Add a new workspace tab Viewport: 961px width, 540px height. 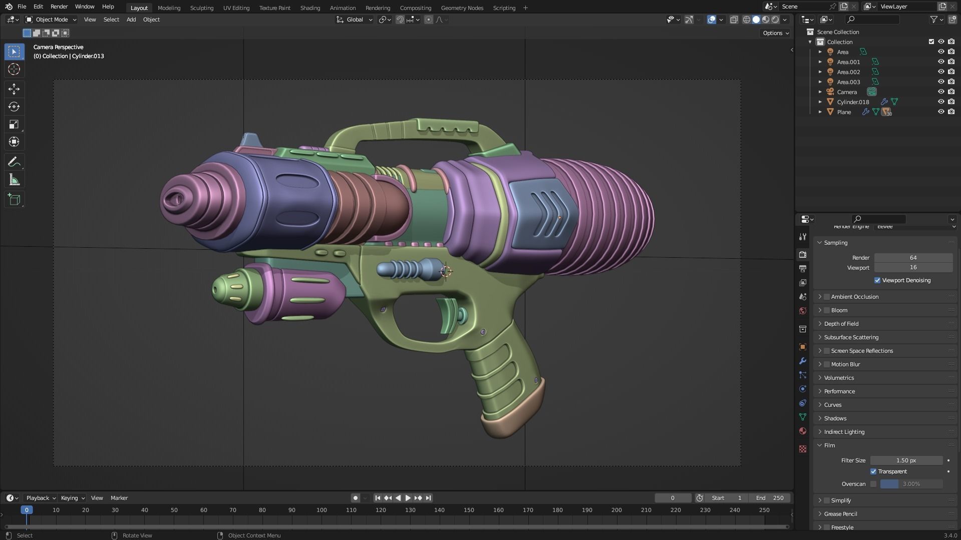(525, 8)
